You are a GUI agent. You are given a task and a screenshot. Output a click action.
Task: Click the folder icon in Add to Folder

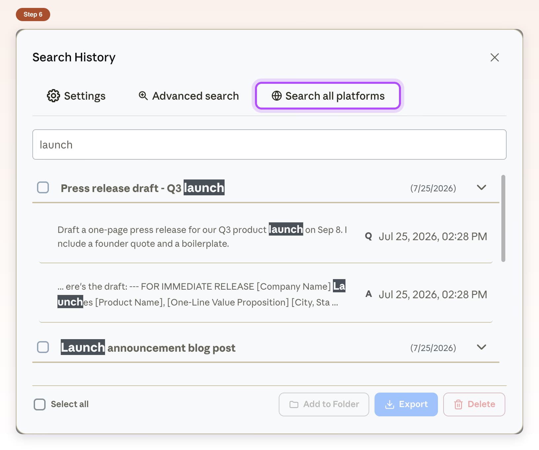pos(294,404)
